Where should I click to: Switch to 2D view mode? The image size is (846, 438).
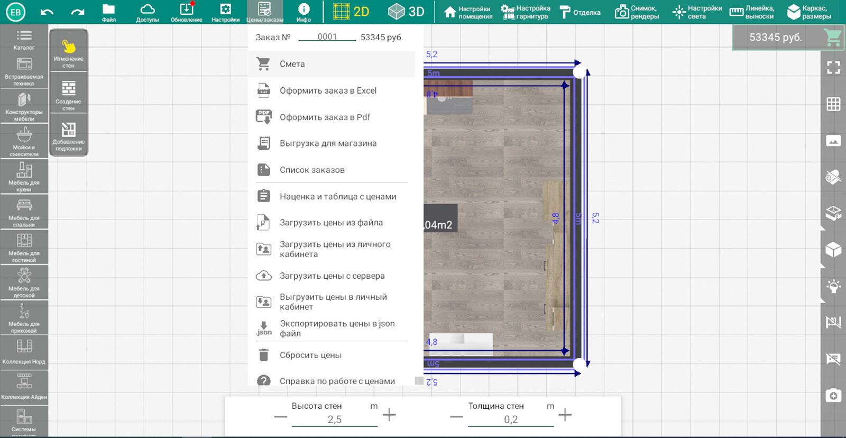tap(351, 12)
